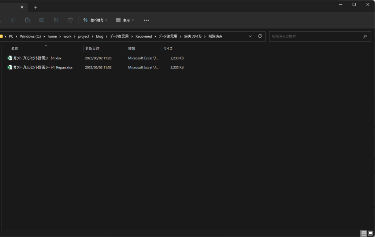Click the magnifier icon in the search box
The height and width of the screenshot is (237, 375).
point(365,37)
